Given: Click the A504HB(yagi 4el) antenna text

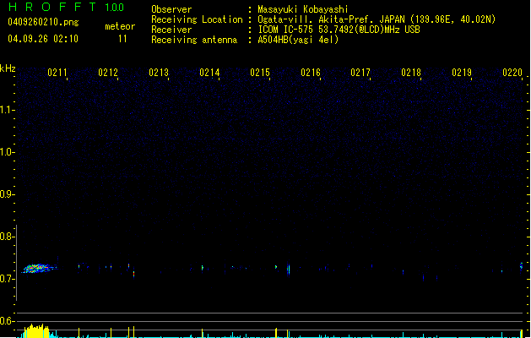Looking at the screenshot, I should [x=298, y=40].
